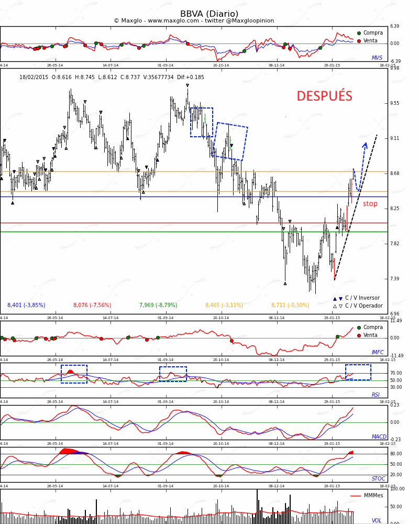The height and width of the screenshot is (524, 419).
Task: Select the blue level label 8,401 (-3,85%)
Action: 26,305
